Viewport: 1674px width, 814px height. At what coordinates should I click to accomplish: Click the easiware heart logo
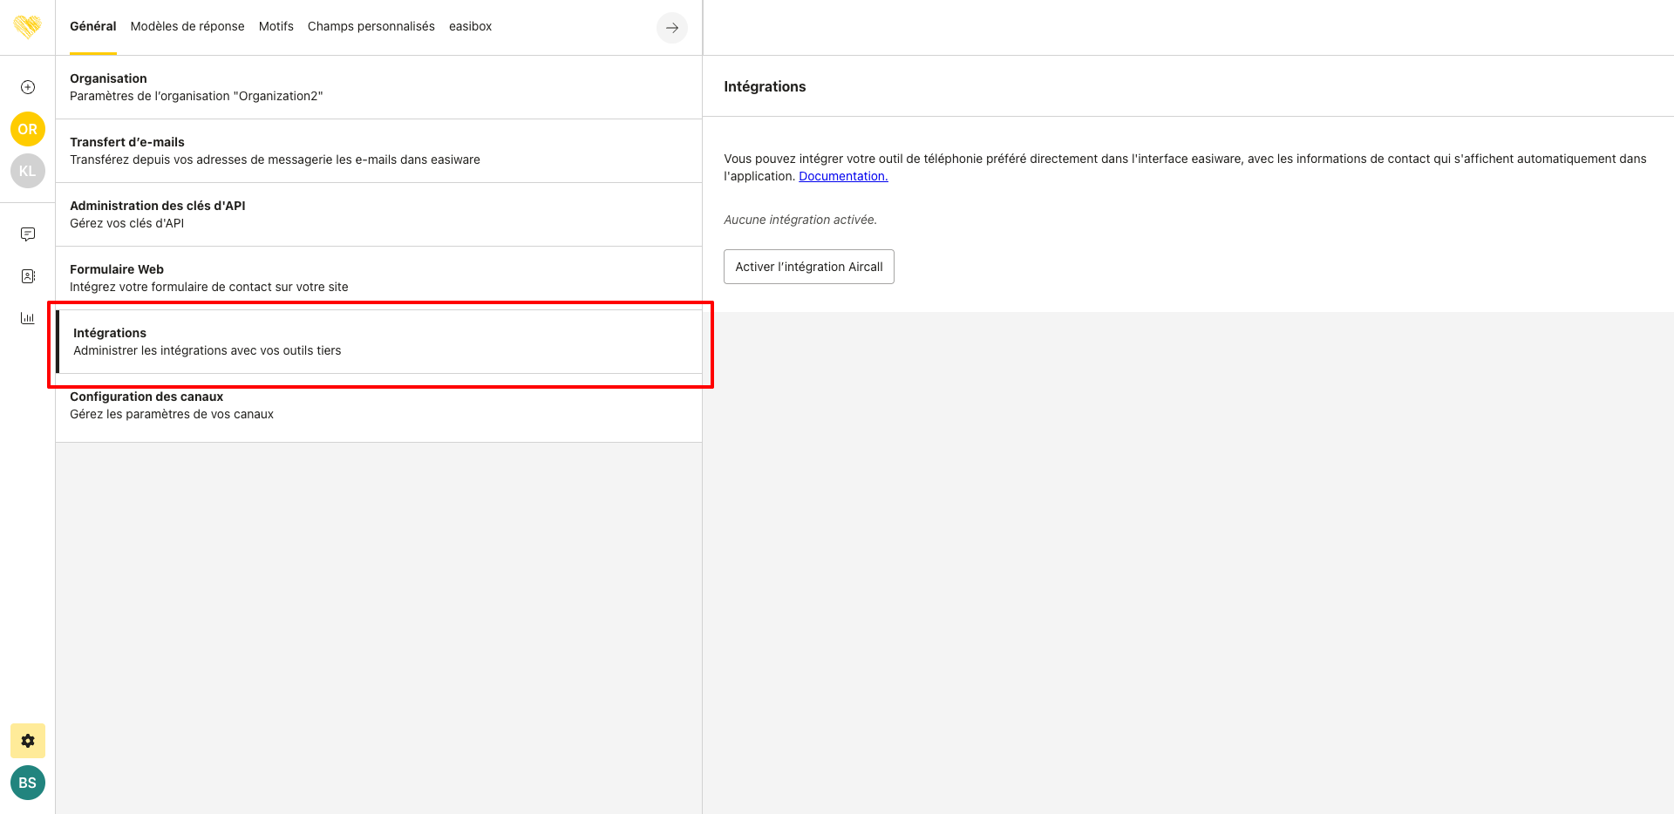28,27
